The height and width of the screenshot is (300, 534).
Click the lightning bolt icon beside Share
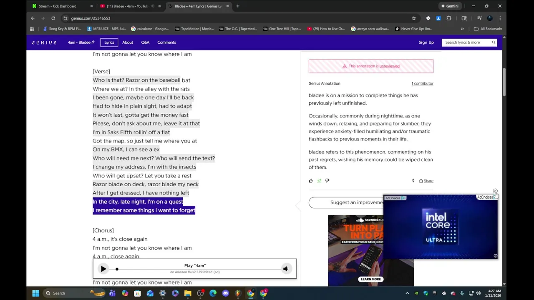pos(413,181)
